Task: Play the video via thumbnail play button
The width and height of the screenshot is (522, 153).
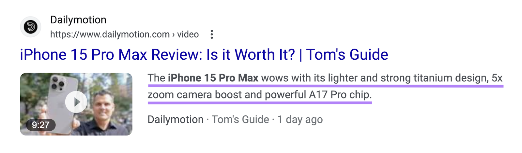Action: [x=76, y=102]
